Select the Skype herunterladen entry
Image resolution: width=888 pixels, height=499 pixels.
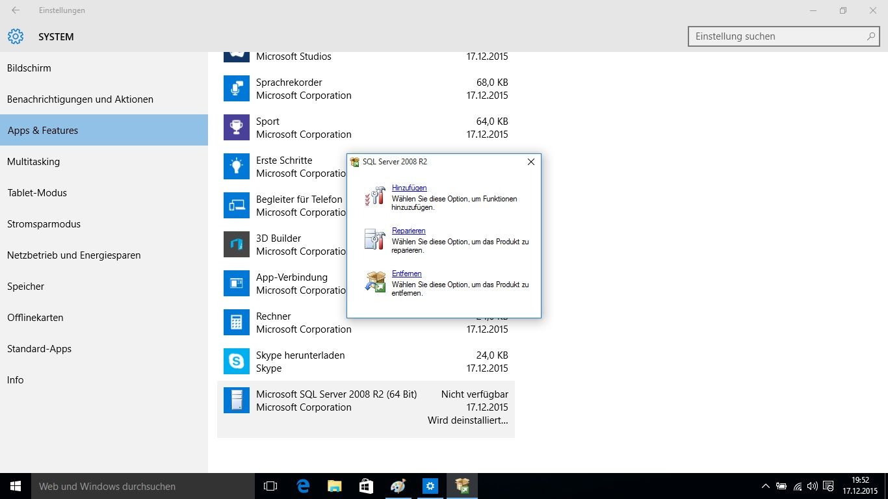click(x=366, y=361)
